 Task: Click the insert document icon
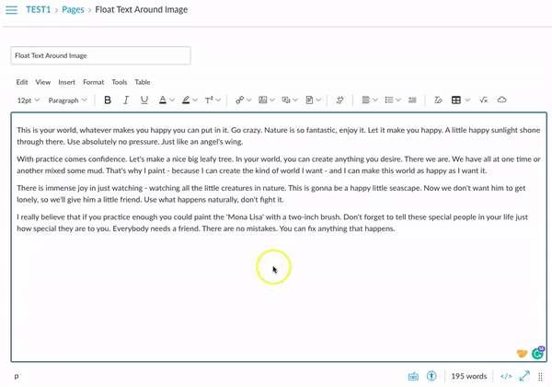[309, 100]
